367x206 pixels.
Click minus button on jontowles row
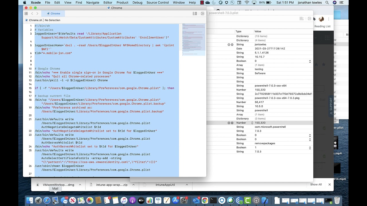tap(232, 45)
